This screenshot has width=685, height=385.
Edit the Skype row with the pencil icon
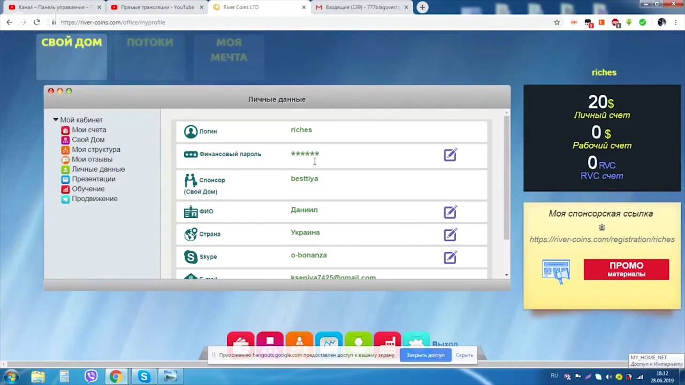[x=450, y=258]
